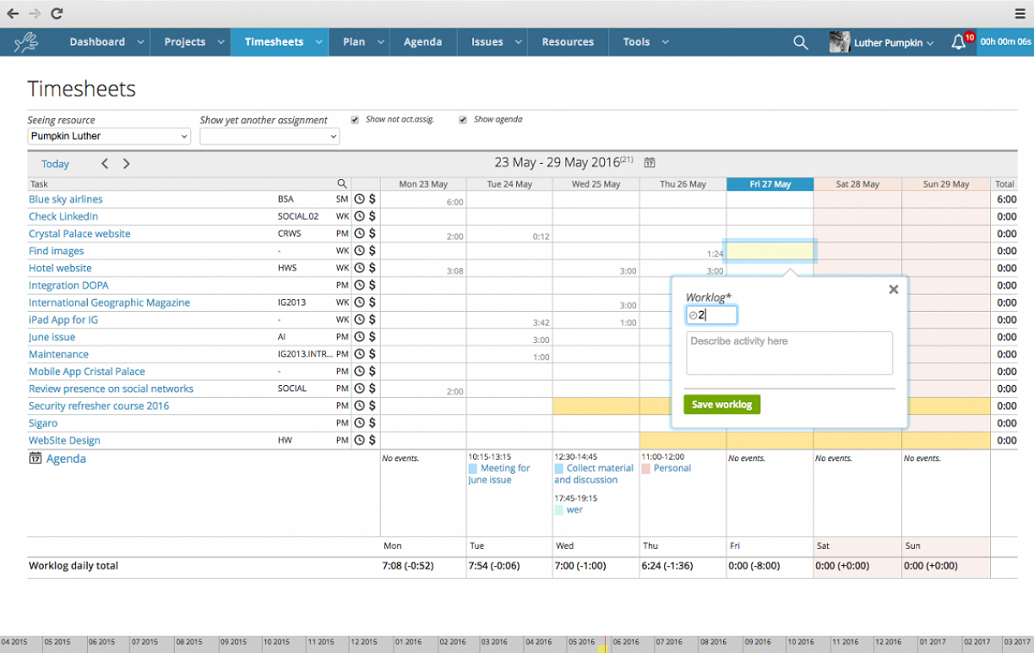Image resolution: width=1034 pixels, height=653 pixels.
Task: Select the 06 2016 marker on the bottom timeline
Action: coord(626,642)
